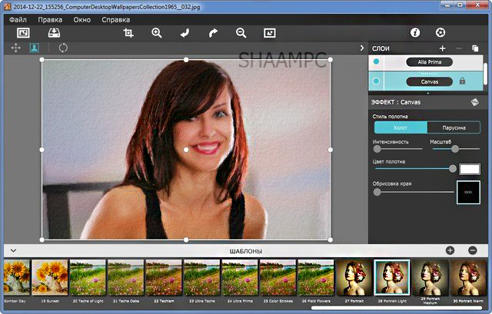Apply the 30 Portrait Warm template

tap(468, 278)
